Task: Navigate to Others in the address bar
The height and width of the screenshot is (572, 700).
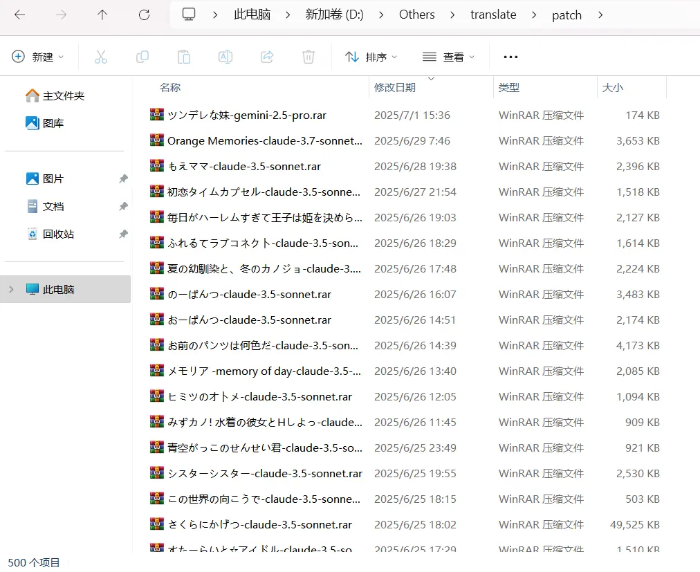Action: coord(417,15)
